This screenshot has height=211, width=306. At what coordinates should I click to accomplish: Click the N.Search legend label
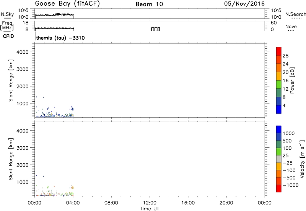click(296, 14)
